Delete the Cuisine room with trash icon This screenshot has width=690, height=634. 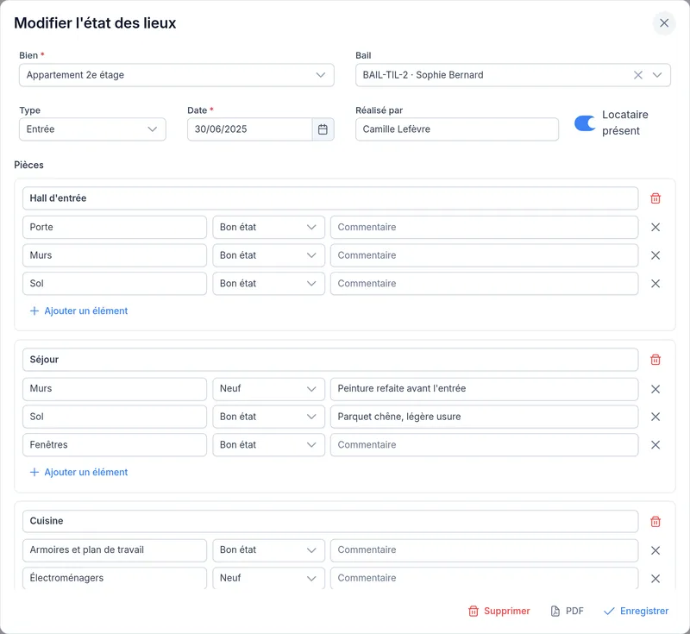pyautogui.click(x=655, y=521)
